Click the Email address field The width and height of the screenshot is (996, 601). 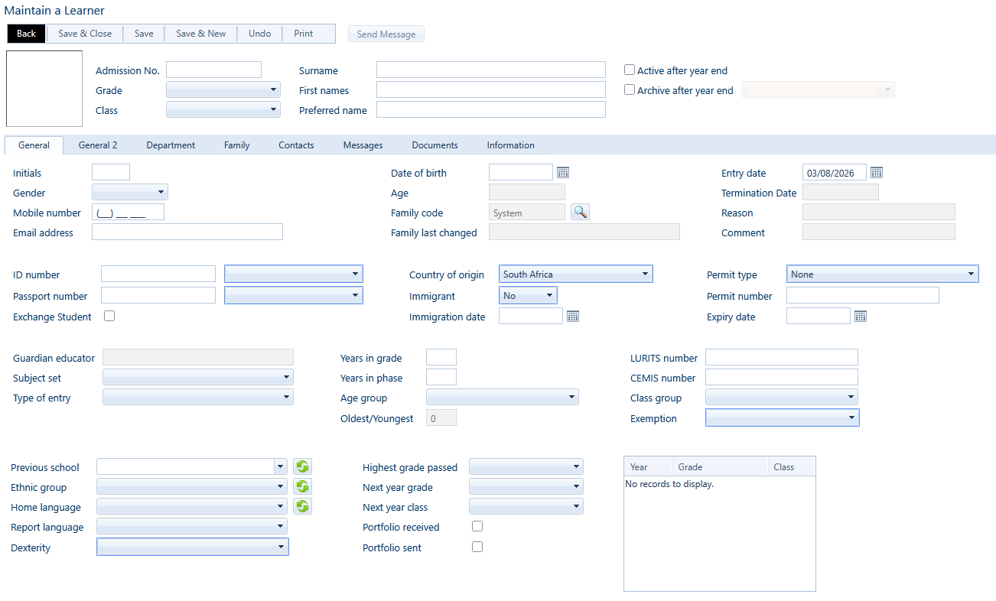(187, 232)
